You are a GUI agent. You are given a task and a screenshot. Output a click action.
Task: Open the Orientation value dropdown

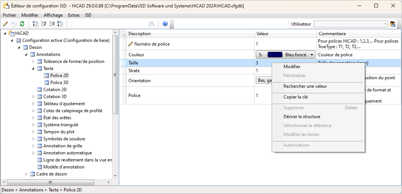pos(264,80)
